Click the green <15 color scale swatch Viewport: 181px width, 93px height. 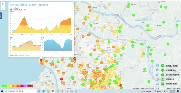coord(4,86)
